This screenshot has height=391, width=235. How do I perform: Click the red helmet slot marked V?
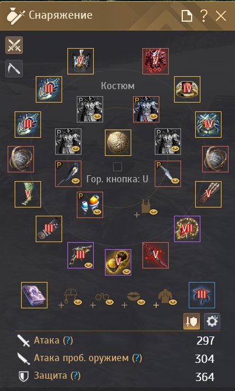tap(155, 61)
